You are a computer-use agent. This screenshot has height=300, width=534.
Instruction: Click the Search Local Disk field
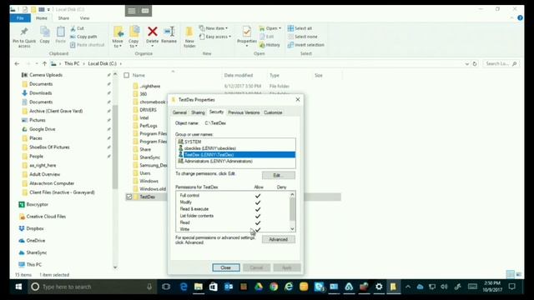[x=501, y=63]
